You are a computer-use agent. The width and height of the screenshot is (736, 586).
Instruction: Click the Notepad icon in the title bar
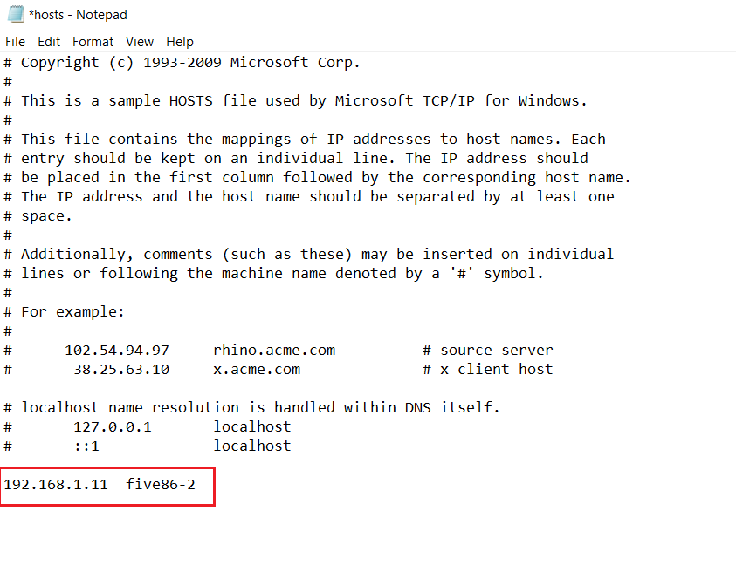[x=15, y=15]
